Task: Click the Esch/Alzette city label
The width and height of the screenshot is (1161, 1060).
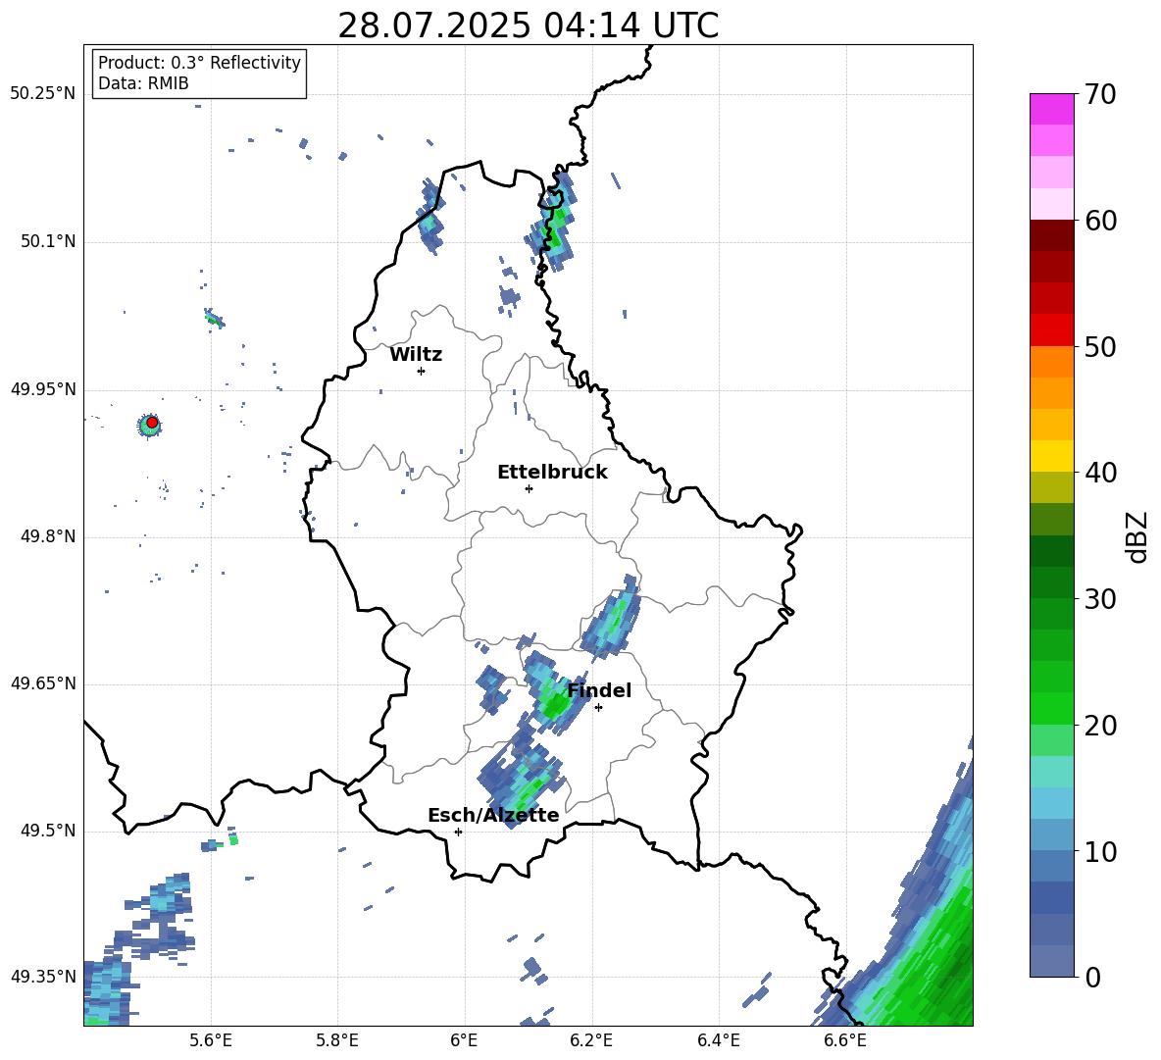Action: (493, 816)
